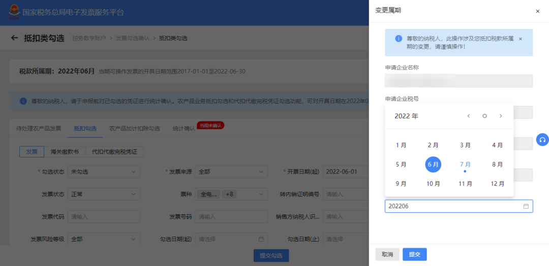Click the 转内销证明编号 input field

click(346, 194)
